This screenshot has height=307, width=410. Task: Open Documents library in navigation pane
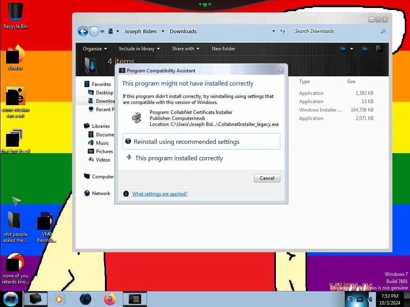point(101,134)
